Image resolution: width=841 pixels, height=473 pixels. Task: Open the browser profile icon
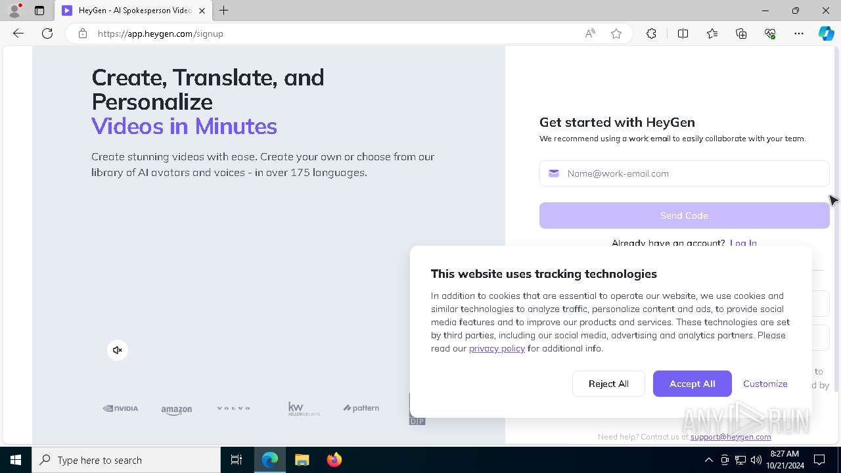(14, 11)
